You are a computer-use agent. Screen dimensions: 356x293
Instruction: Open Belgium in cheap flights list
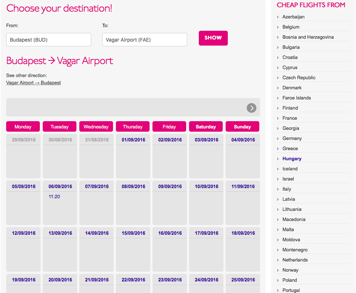click(x=291, y=27)
